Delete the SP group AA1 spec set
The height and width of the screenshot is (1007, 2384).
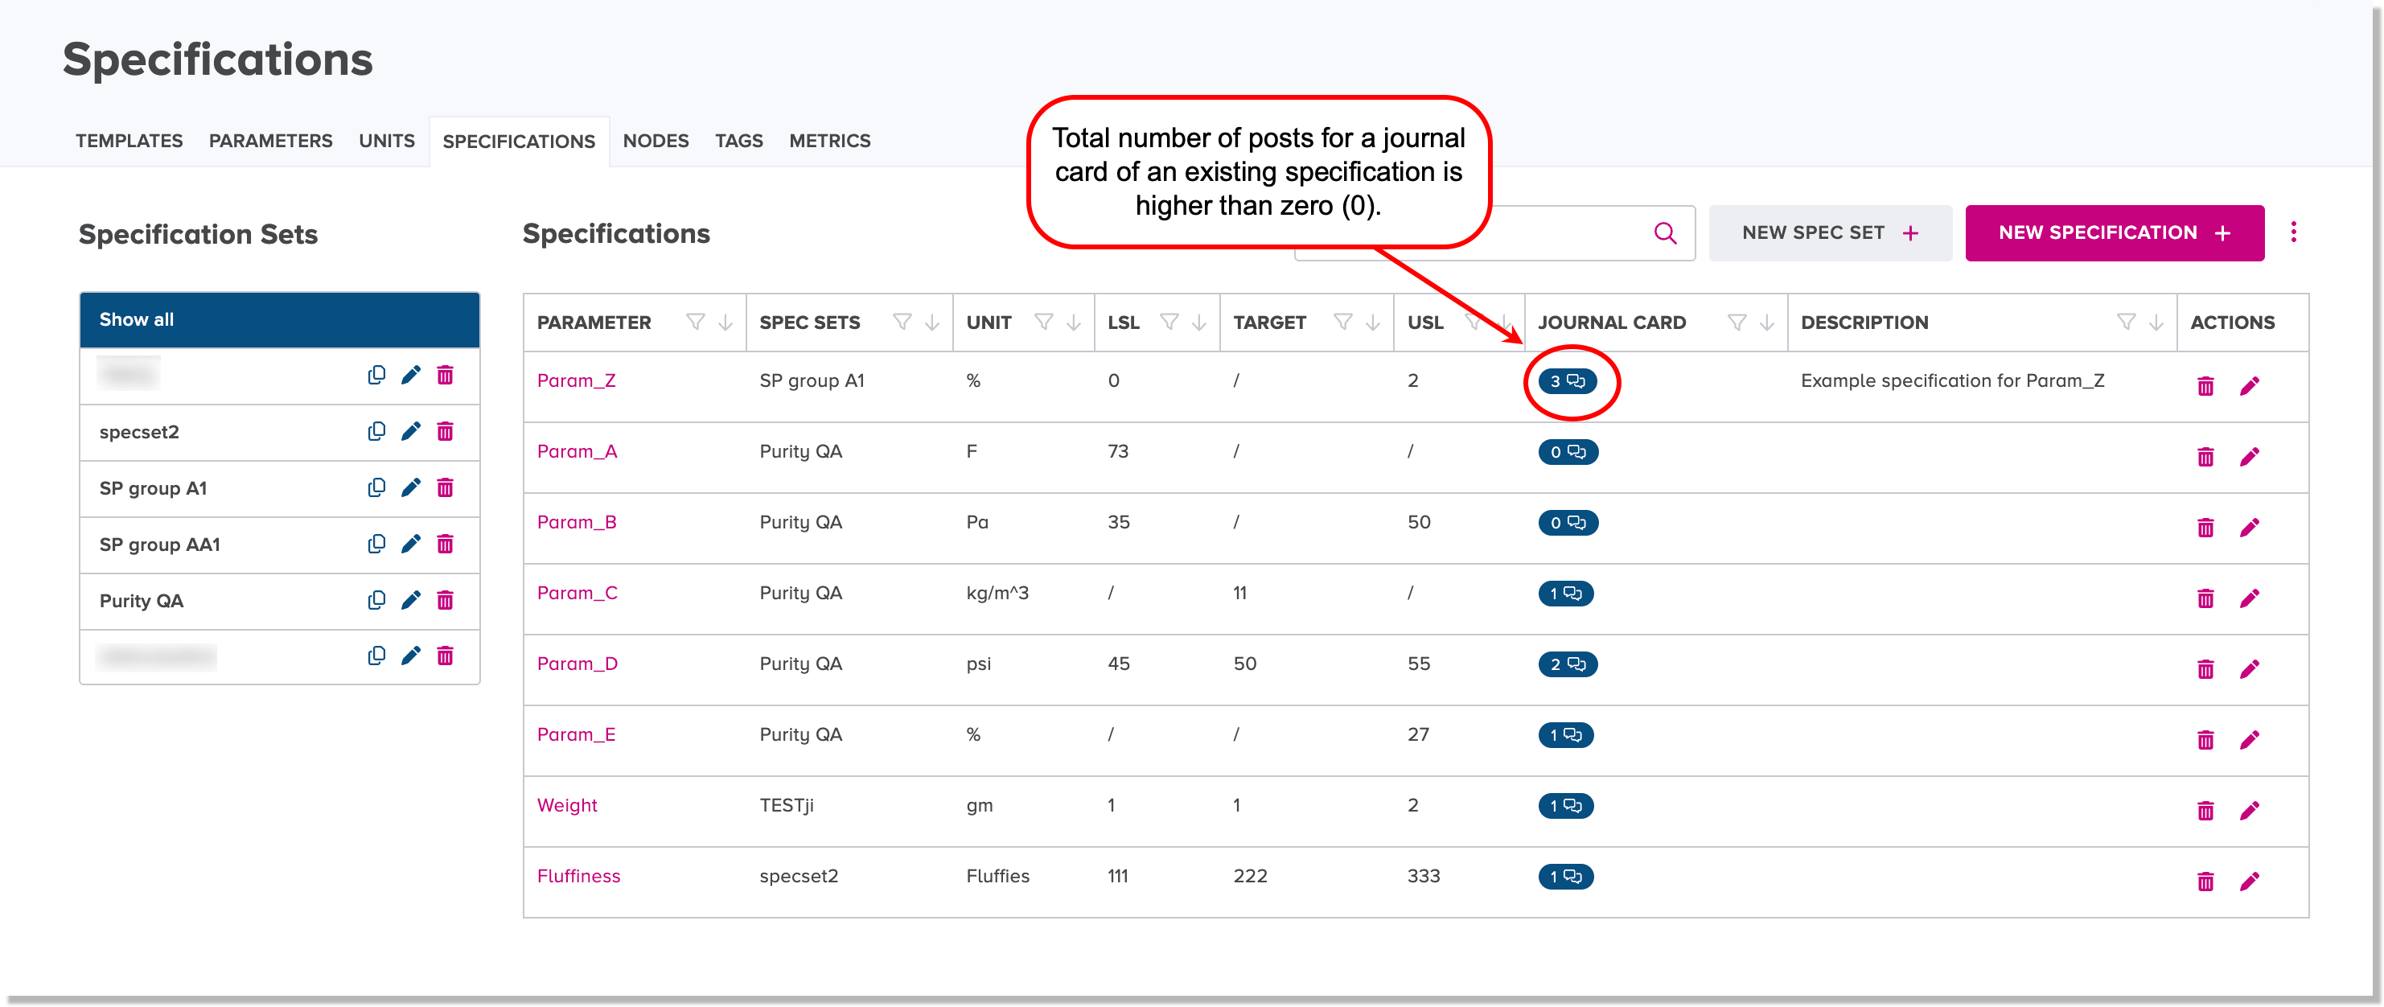tap(445, 545)
